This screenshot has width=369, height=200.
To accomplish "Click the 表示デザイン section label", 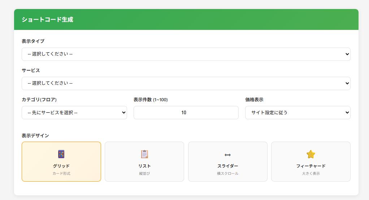I will [x=35, y=136].
